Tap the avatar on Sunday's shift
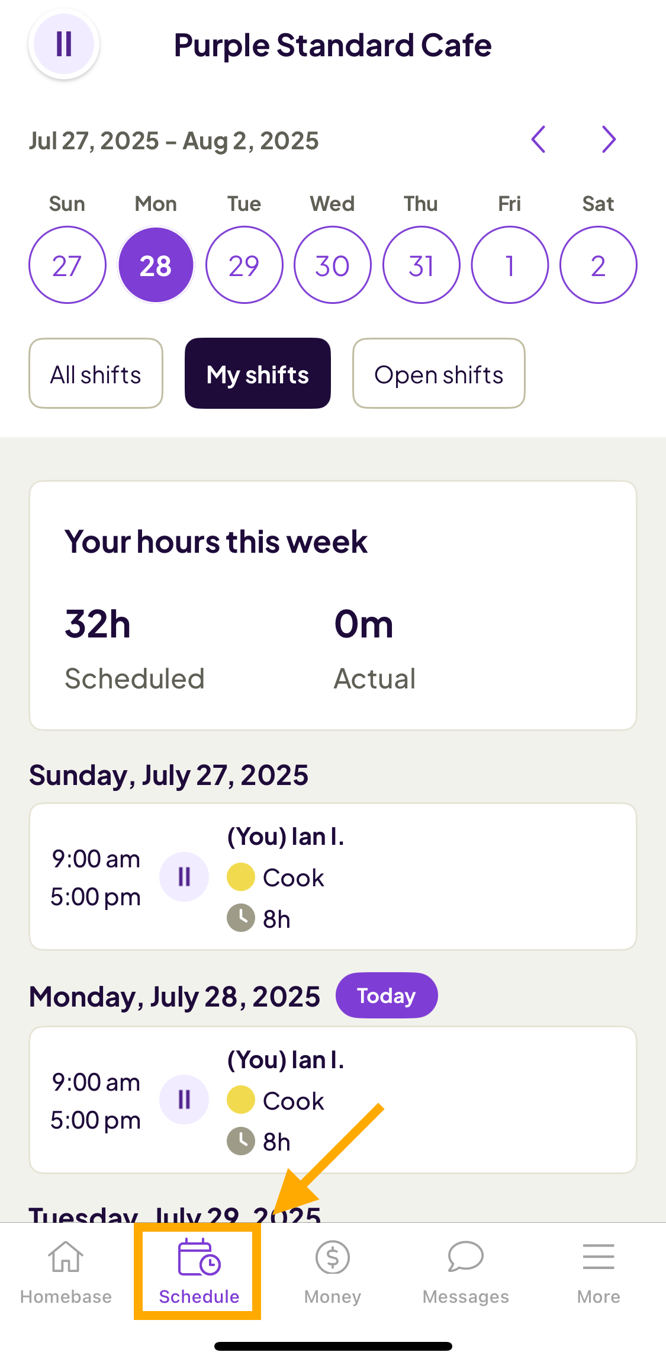The height and width of the screenshot is (1365, 666). 184,877
